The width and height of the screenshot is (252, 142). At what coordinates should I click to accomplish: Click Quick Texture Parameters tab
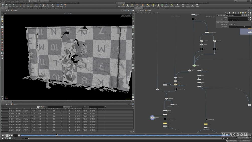pos(222,22)
